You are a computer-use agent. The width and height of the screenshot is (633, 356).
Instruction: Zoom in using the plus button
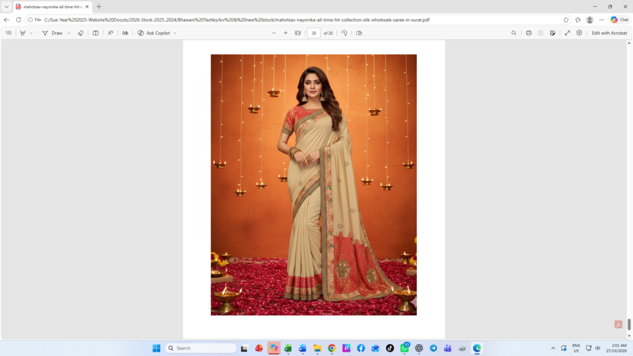286,33
